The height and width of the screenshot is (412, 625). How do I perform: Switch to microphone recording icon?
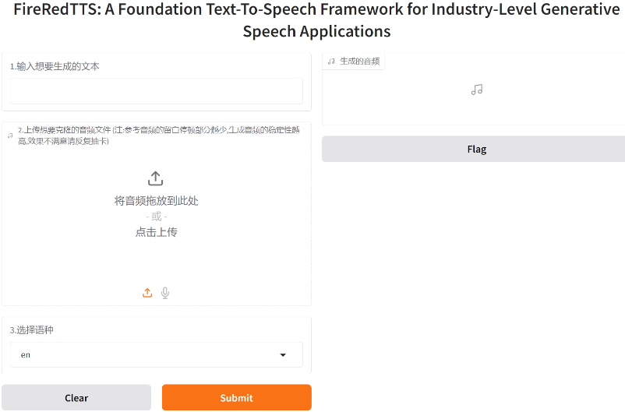tap(165, 293)
